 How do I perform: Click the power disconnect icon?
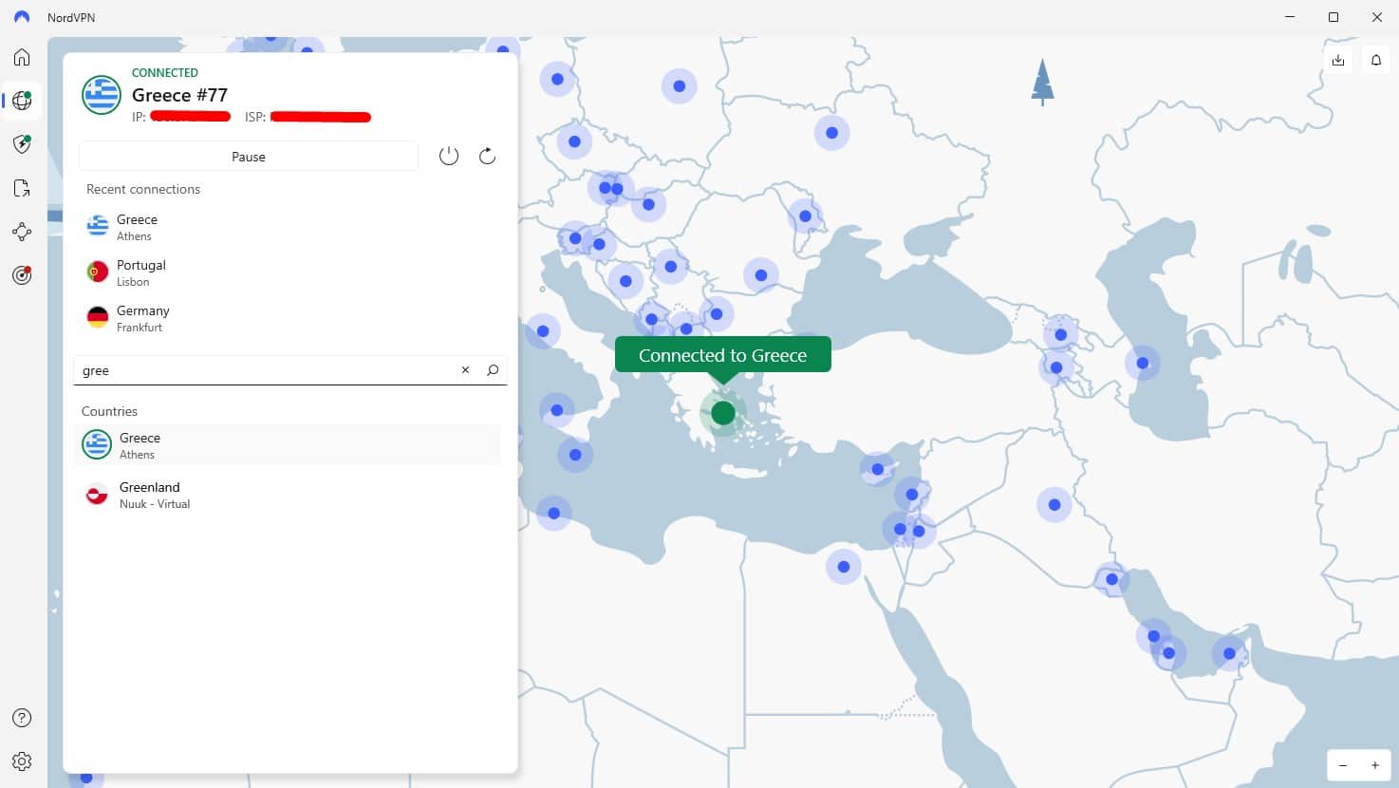tap(449, 157)
